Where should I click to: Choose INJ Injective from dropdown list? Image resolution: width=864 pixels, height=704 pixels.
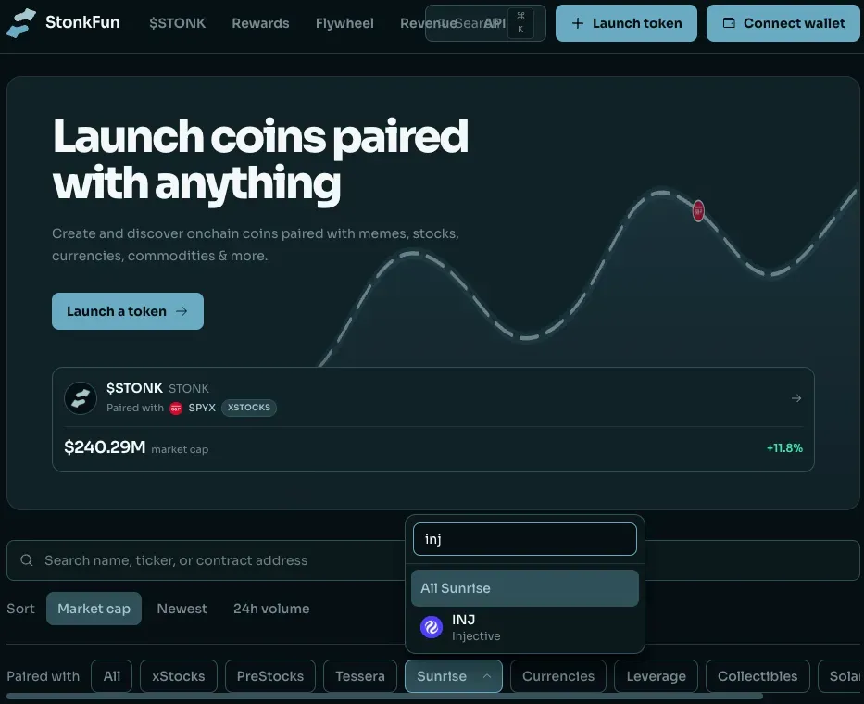click(524, 627)
